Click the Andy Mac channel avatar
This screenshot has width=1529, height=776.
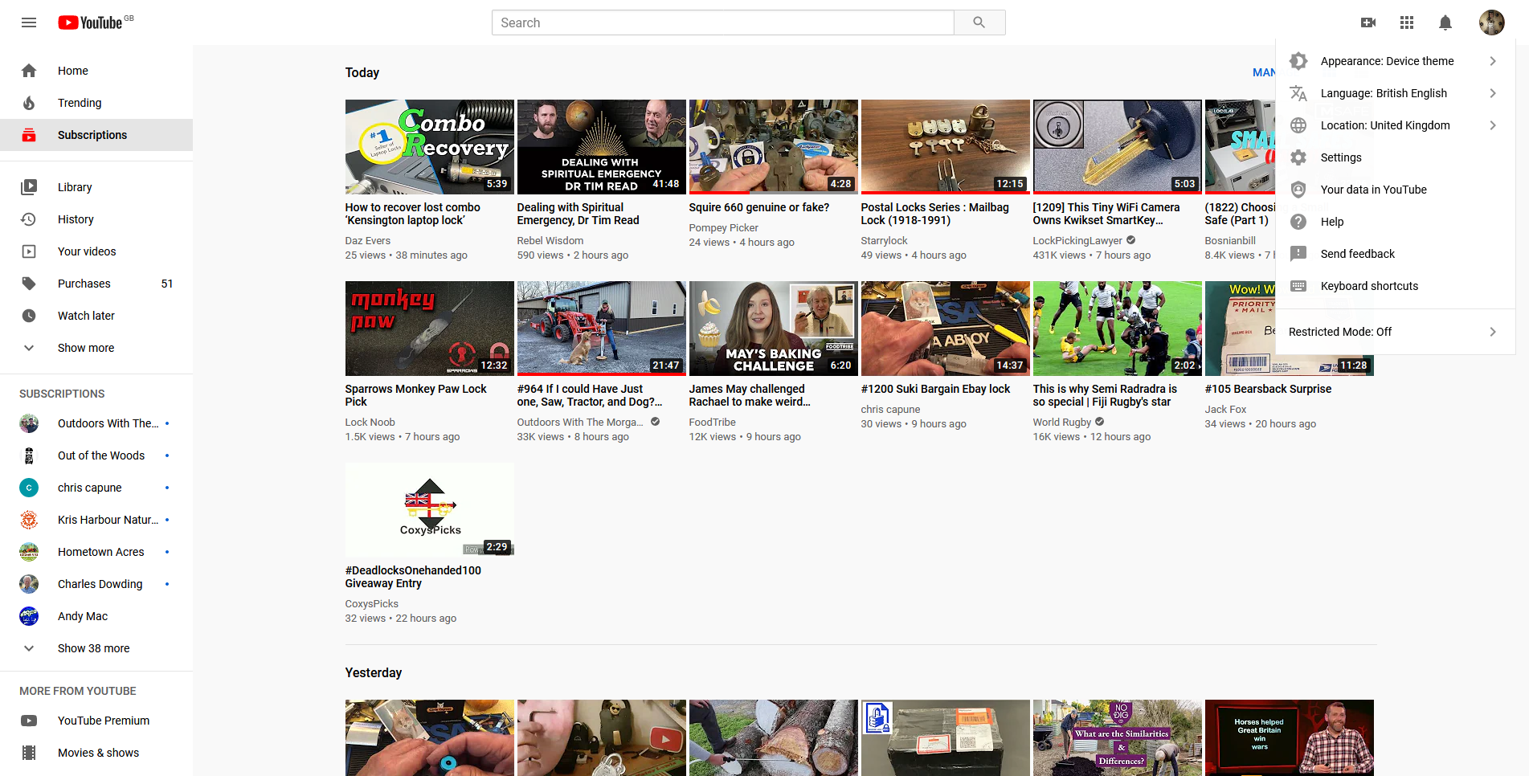coord(29,616)
